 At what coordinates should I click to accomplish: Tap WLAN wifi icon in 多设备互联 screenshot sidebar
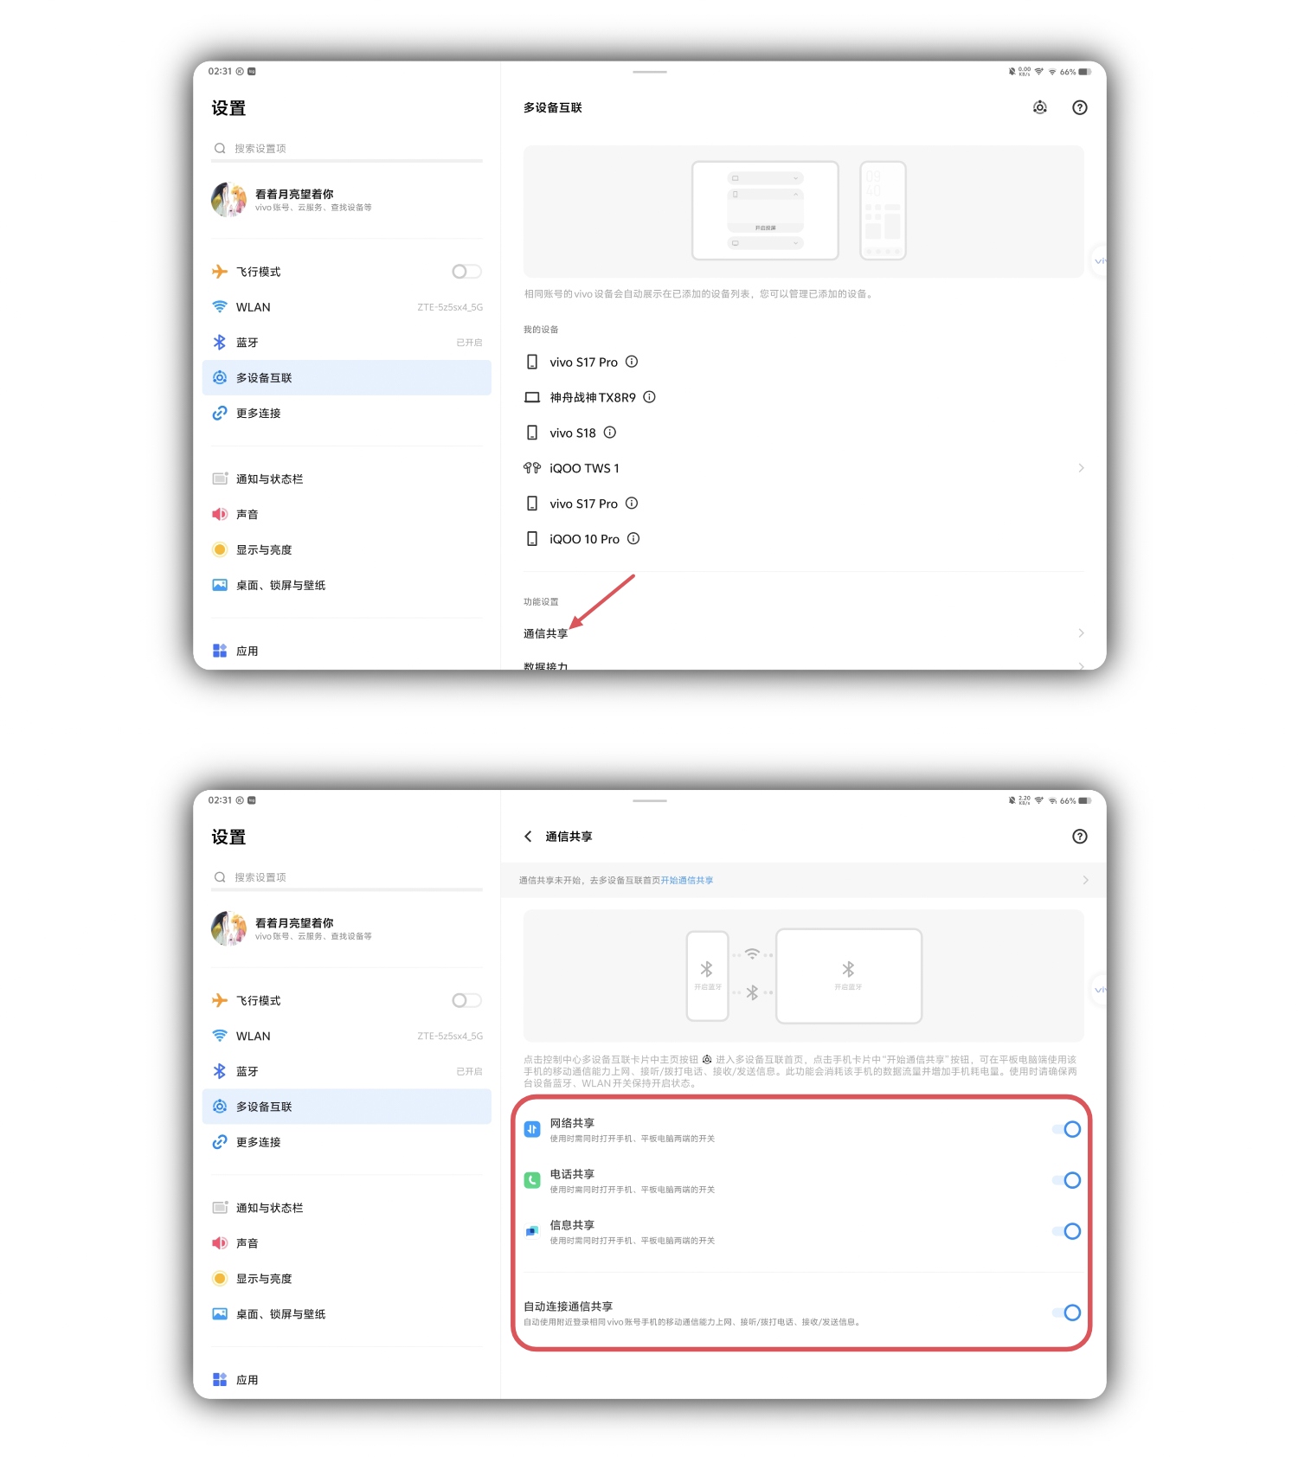click(x=220, y=307)
